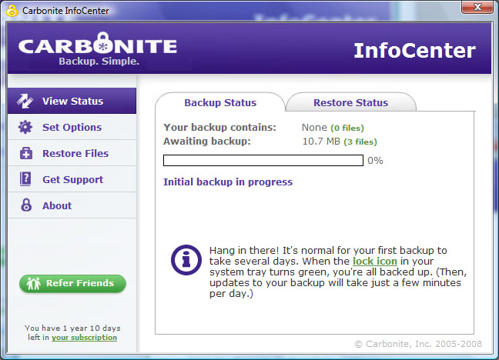
Task: Click the 'You have 1 year 10 days' text
Action: click(72, 328)
